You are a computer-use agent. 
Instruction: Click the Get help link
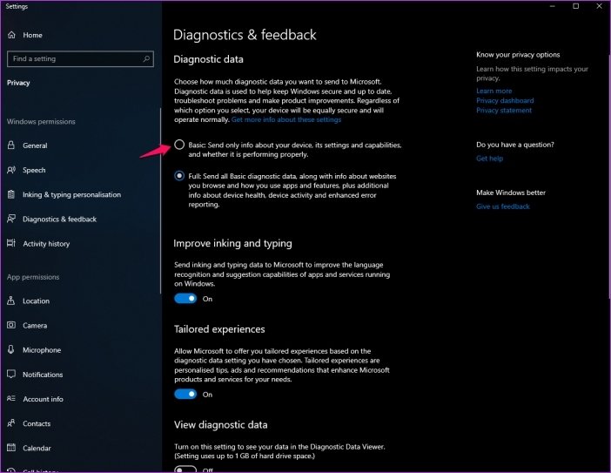click(x=489, y=159)
